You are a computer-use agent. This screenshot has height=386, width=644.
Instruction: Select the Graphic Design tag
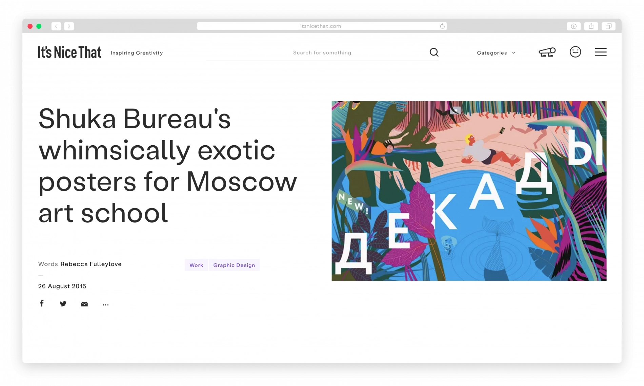pyautogui.click(x=234, y=265)
